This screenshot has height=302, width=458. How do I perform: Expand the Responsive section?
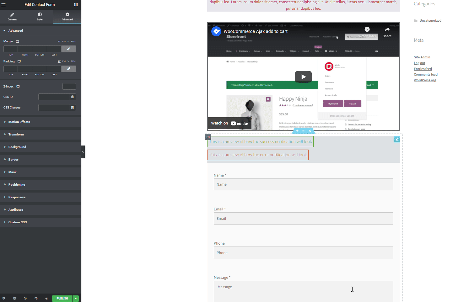[40, 197]
